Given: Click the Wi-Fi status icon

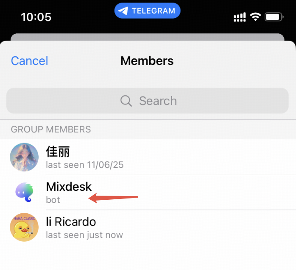Looking at the screenshot, I should pos(255,17).
